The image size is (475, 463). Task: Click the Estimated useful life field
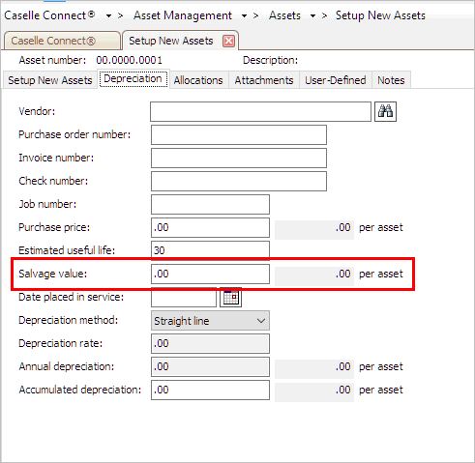210,250
